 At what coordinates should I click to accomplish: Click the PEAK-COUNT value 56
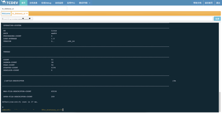(52, 65)
